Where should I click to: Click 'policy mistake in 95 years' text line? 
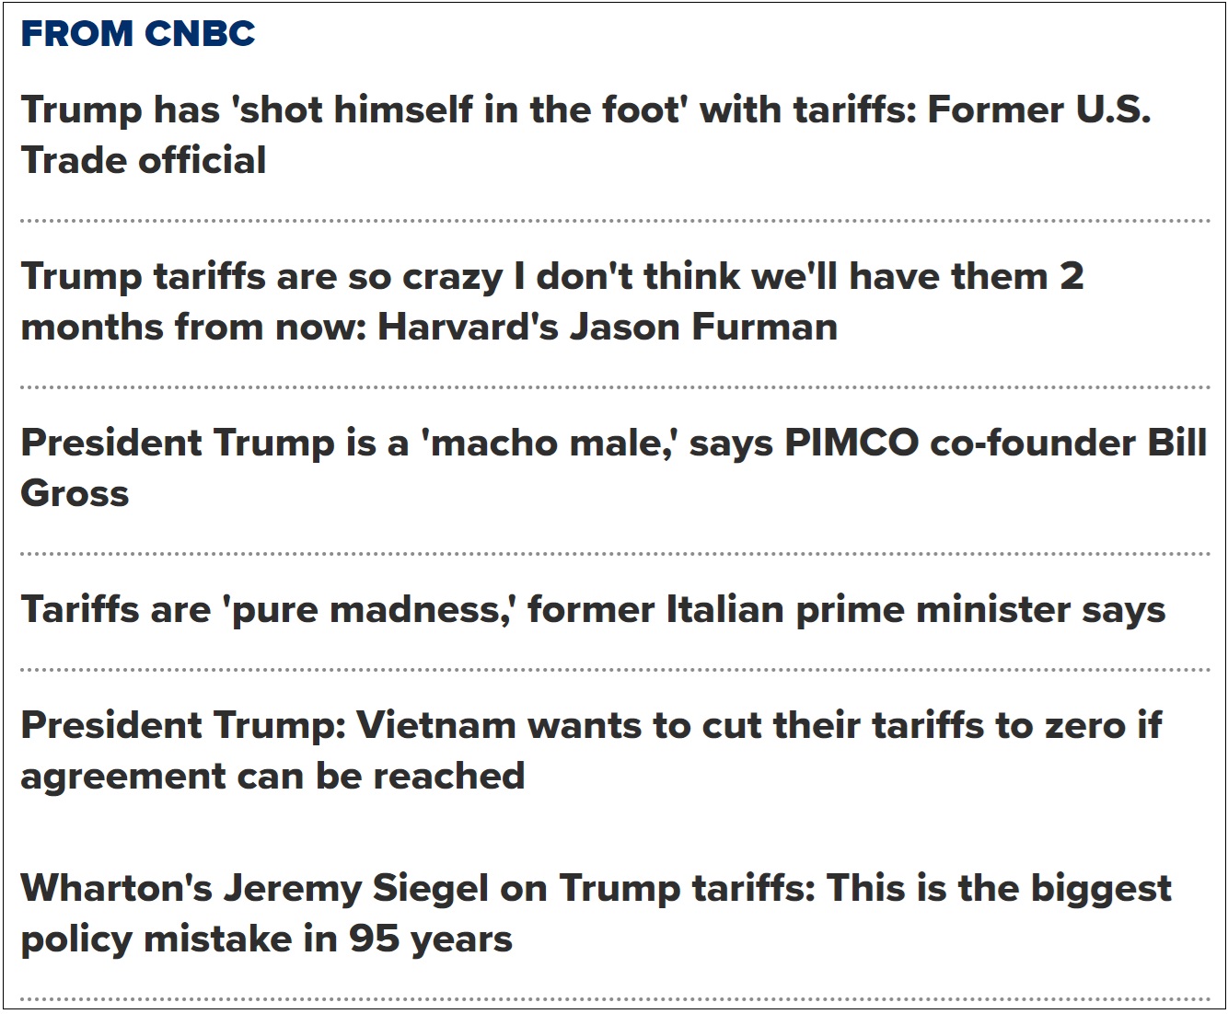266,939
